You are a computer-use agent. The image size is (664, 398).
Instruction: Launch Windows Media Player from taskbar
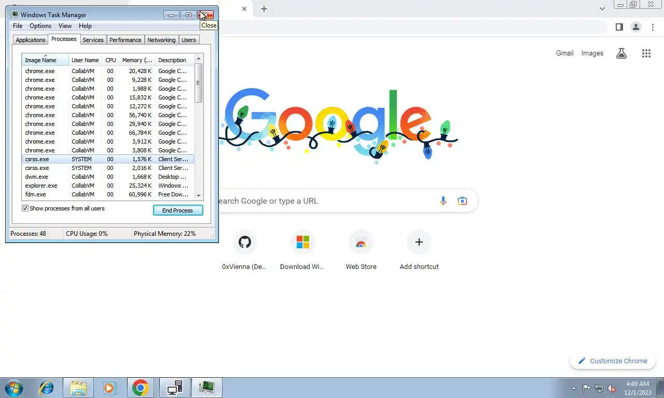coord(109,388)
